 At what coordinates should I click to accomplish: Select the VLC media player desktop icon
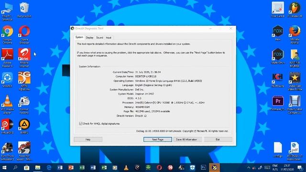(8, 105)
